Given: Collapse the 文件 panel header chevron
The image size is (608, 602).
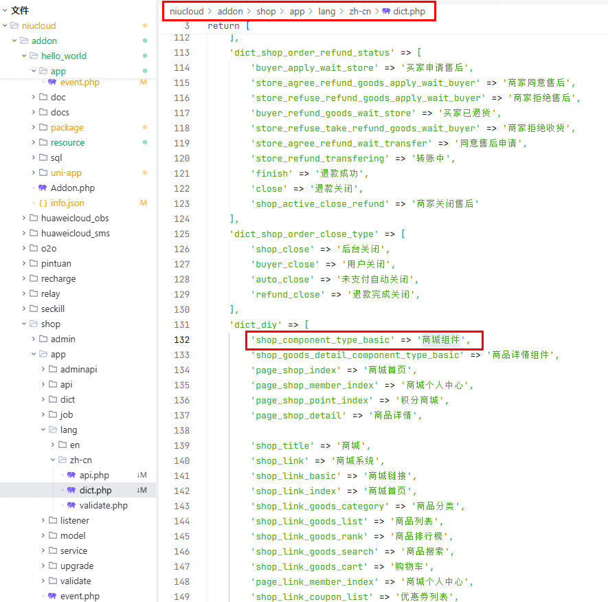Looking at the screenshot, I should [4, 10].
